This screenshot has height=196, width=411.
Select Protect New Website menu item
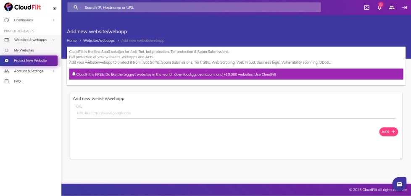click(x=30, y=61)
